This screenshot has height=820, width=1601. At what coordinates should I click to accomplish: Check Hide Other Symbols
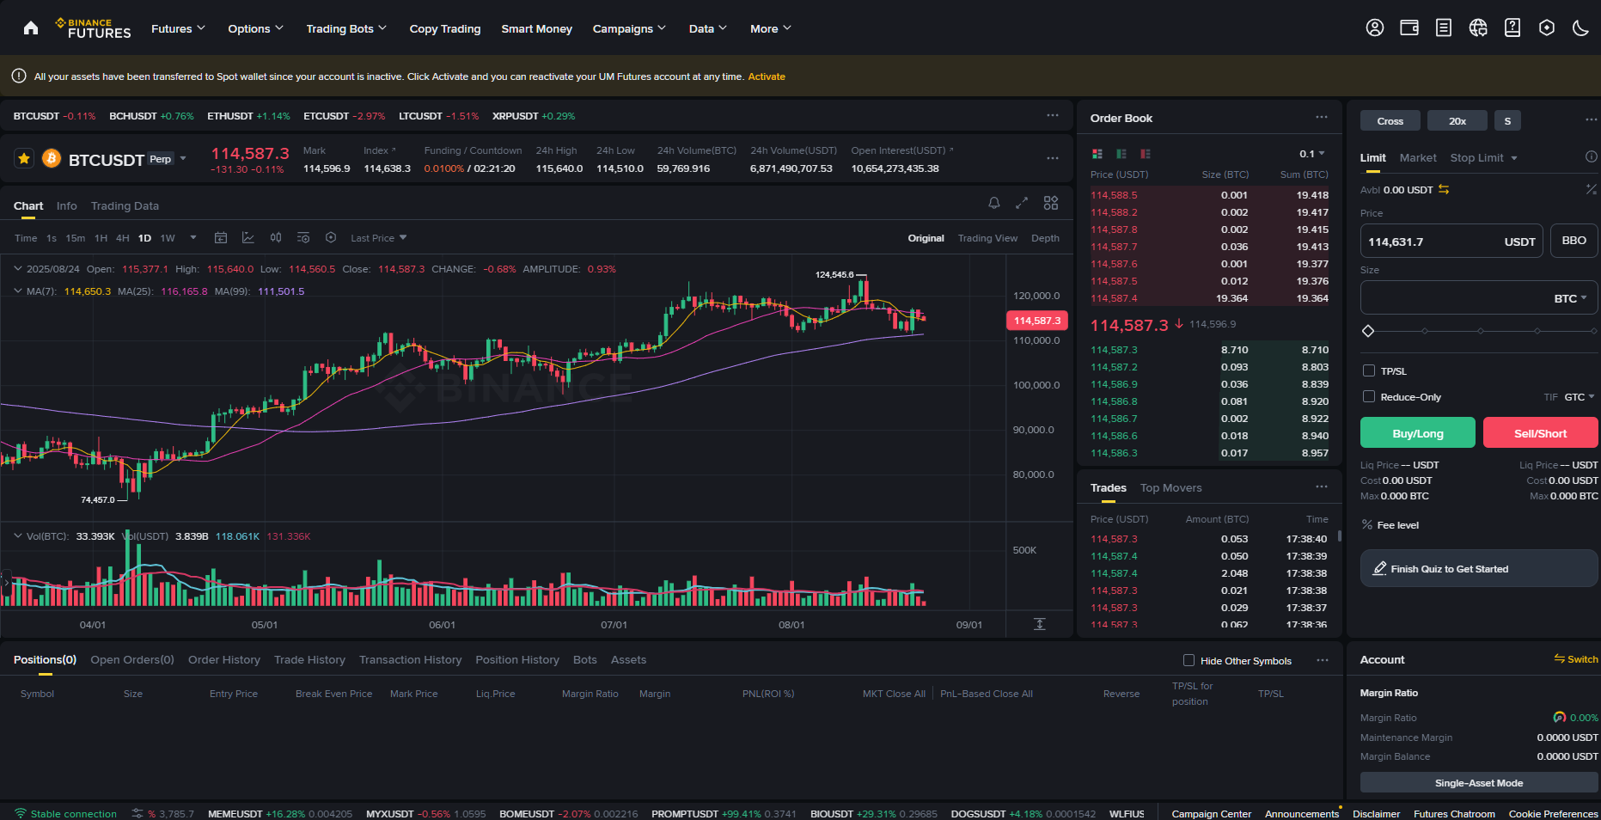(x=1189, y=661)
